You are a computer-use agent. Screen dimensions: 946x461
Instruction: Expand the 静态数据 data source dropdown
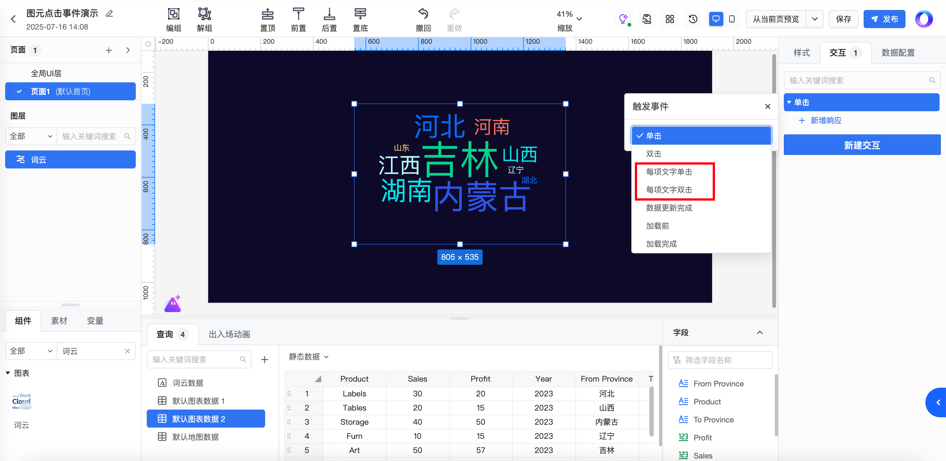click(309, 357)
